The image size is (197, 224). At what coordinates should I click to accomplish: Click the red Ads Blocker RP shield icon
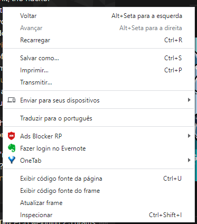point(12,136)
